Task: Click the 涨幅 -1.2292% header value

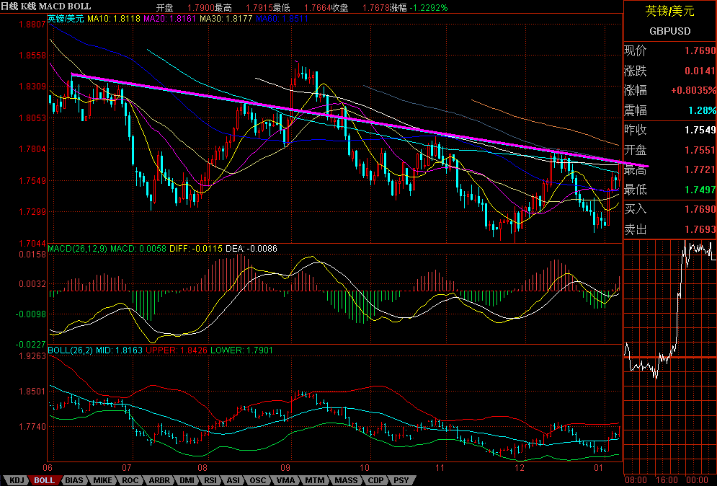Action: coord(419,8)
